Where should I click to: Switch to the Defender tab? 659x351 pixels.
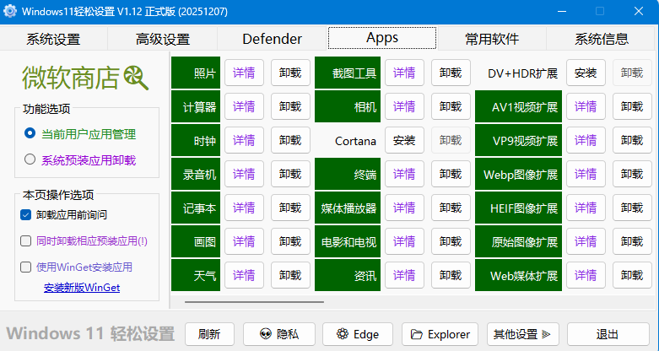272,39
